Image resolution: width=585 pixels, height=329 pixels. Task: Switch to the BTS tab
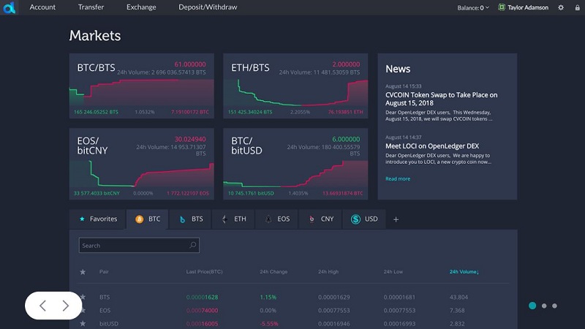click(x=190, y=219)
